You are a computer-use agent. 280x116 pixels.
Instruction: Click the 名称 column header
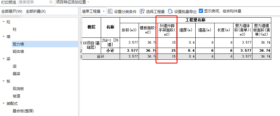(x=110, y=28)
